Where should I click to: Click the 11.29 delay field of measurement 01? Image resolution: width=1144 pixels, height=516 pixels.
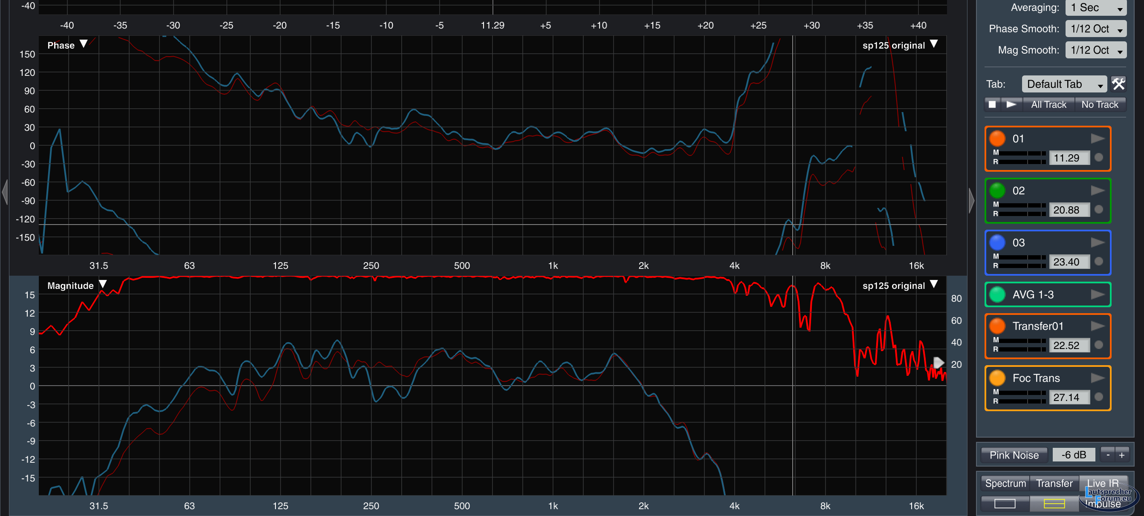coord(1069,158)
